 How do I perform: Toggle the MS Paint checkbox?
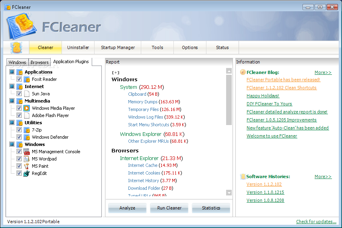(x=19, y=166)
